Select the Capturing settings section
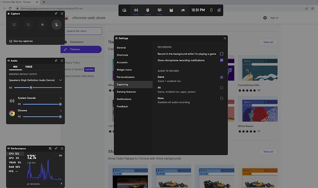 (x=133, y=85)
